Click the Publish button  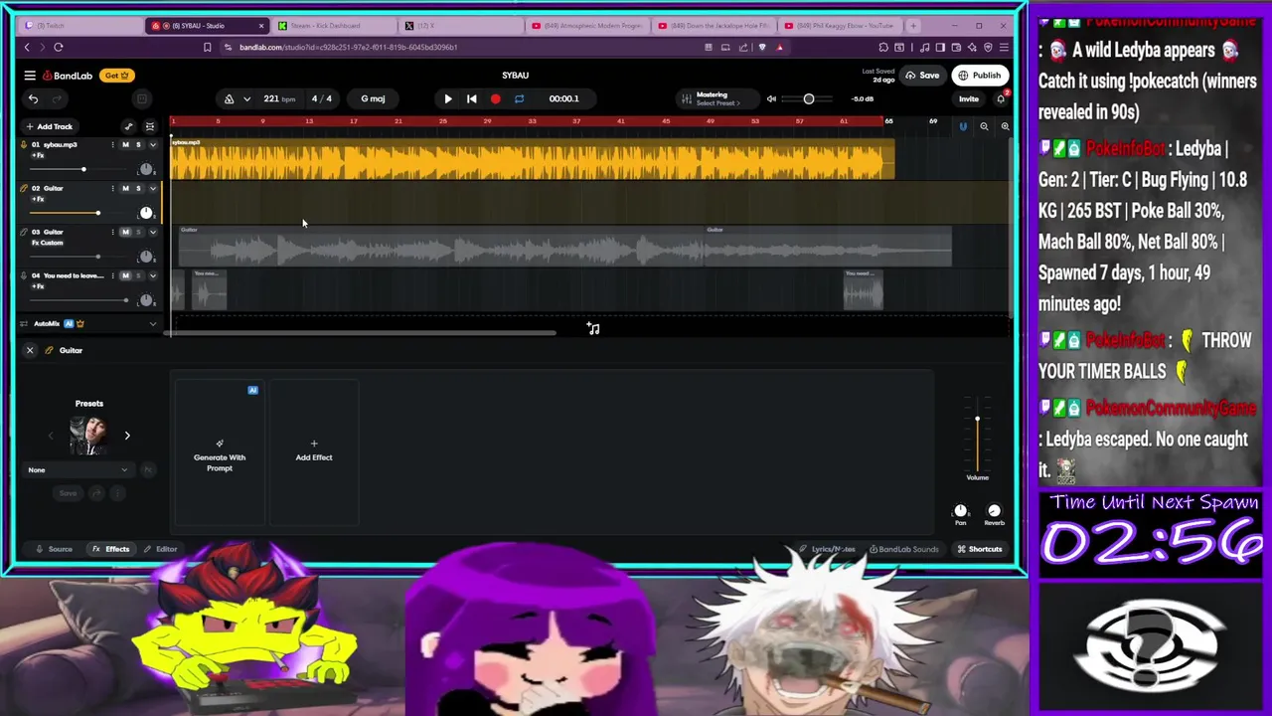click(980, 76)
